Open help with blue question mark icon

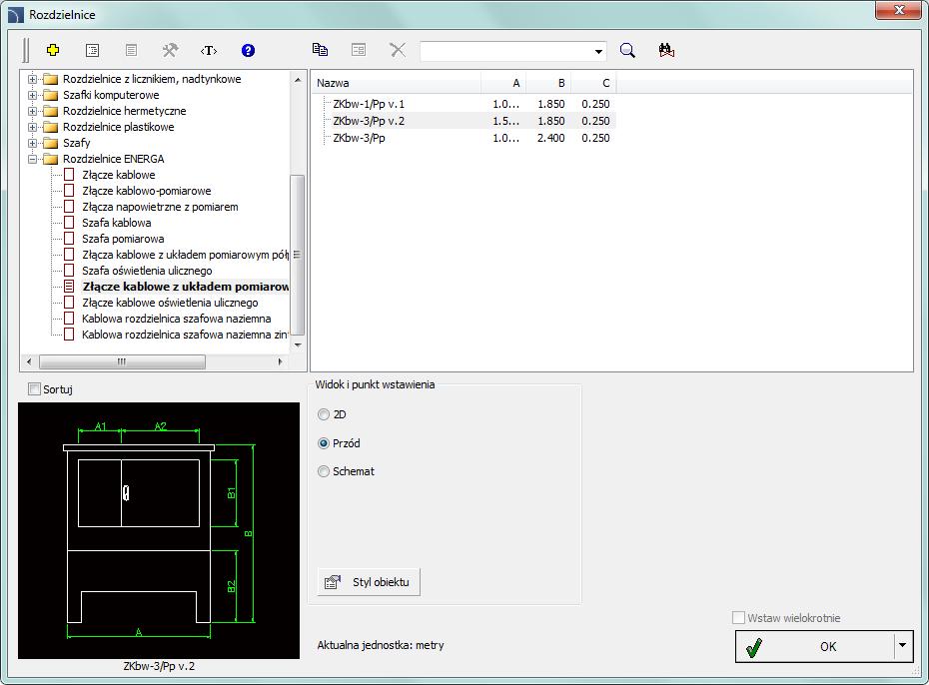(249, 50)
